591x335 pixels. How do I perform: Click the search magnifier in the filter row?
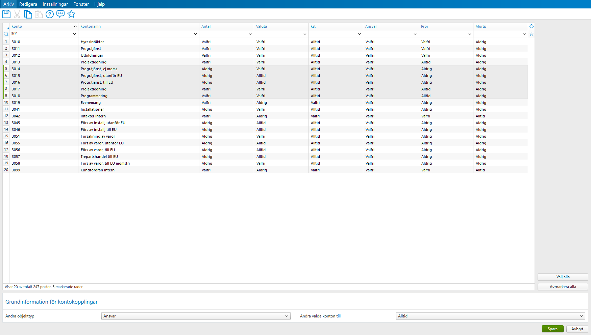[x=6, y=34]
